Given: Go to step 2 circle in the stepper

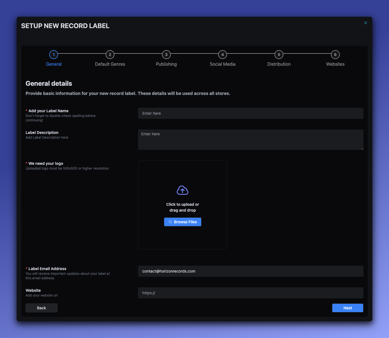Looking at the screenshot, I should click(110, 55).
